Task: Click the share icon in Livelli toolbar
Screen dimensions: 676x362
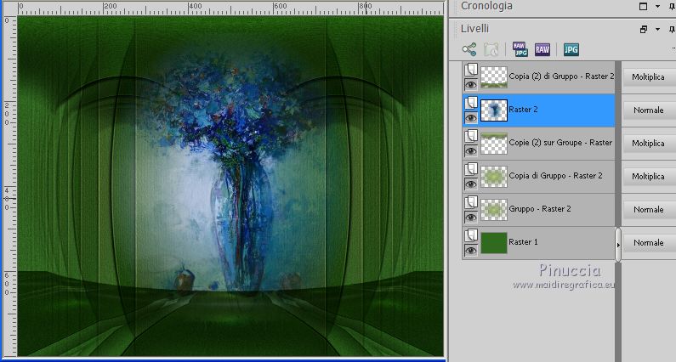Action: [469, 49]
